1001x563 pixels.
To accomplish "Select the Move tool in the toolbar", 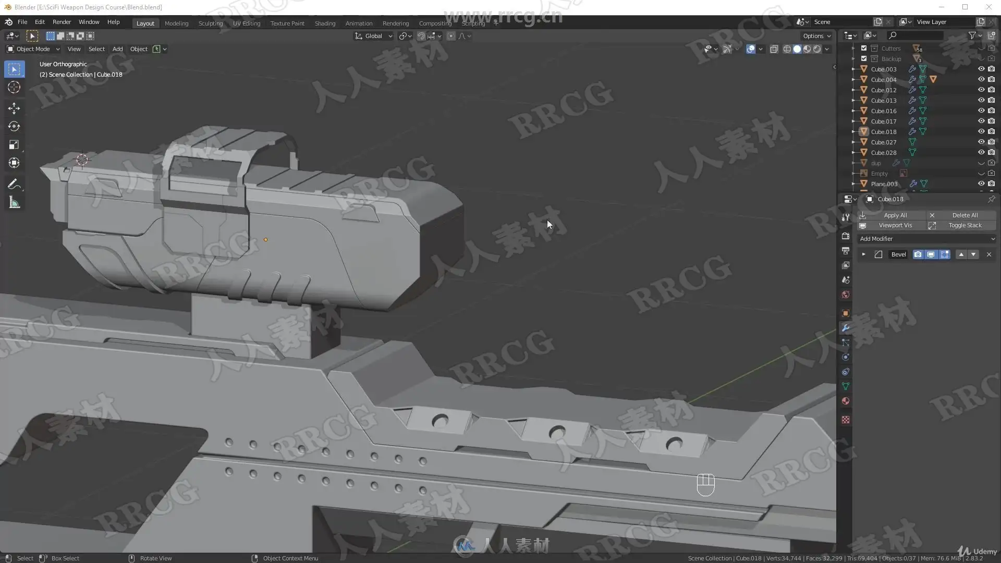I will [x=14, y=108].
